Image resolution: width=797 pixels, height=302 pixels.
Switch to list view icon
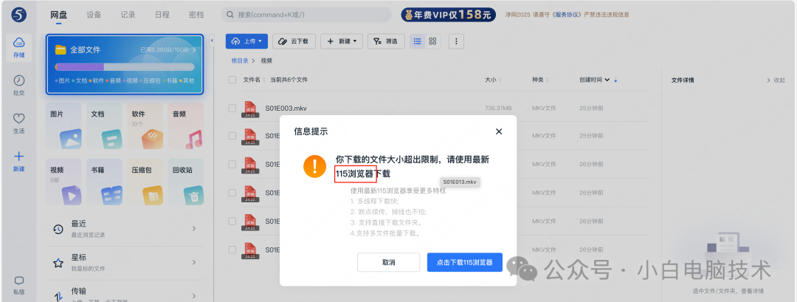418,41
